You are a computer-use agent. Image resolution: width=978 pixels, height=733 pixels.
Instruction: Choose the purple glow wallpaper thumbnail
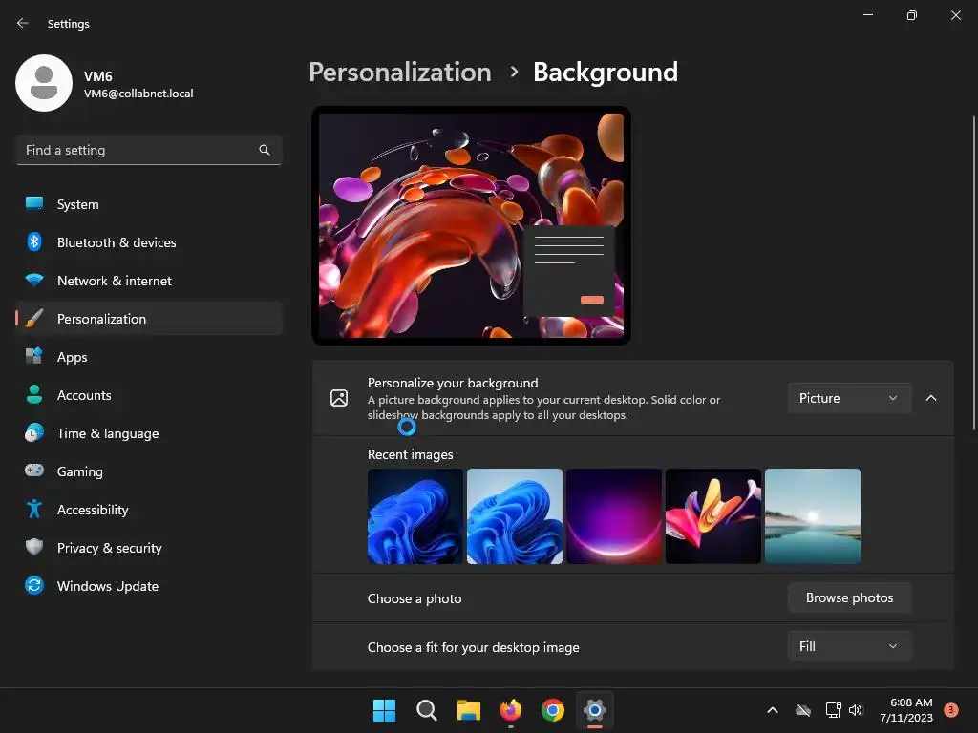tap(614, 516)
